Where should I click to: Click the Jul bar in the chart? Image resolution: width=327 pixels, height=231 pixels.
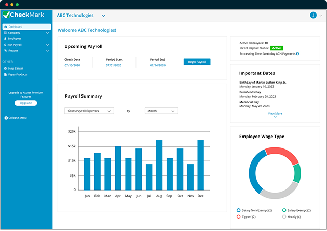point(149,177)
